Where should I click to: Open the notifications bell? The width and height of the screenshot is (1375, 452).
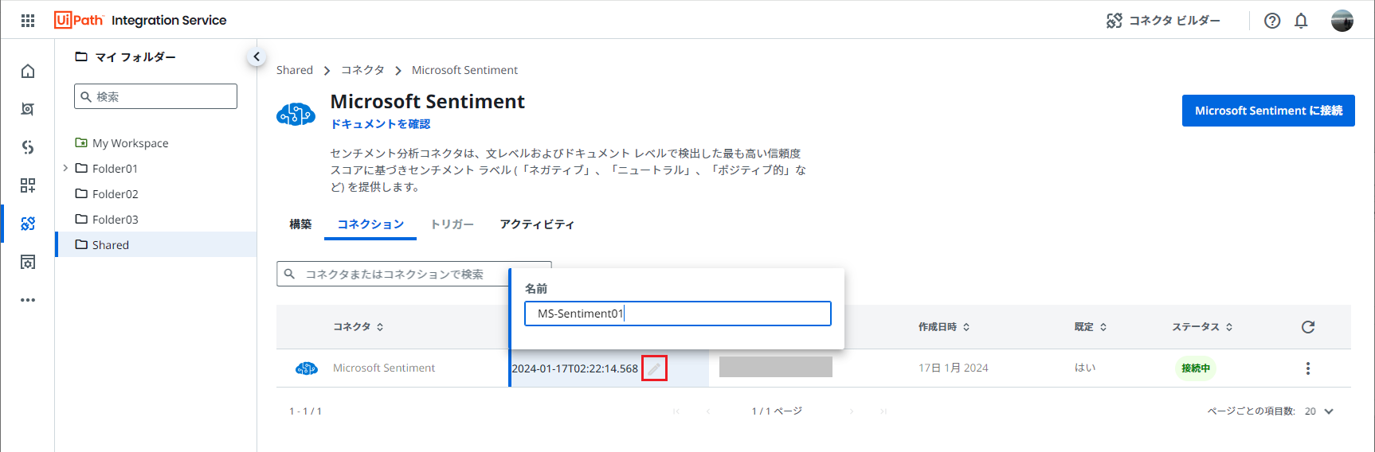[x=1301, y=21]
